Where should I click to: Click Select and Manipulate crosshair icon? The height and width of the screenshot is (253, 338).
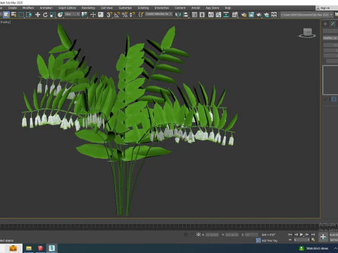(93, 15)
